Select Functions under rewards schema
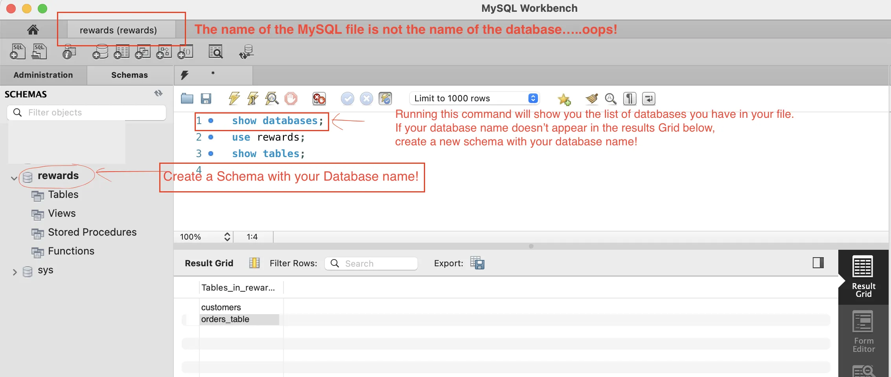Screen dimensions: 891x377 tap(71, 251)
